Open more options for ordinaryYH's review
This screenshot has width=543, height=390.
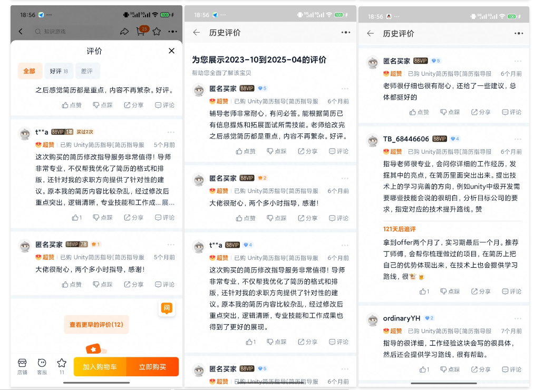coord(518,318)
